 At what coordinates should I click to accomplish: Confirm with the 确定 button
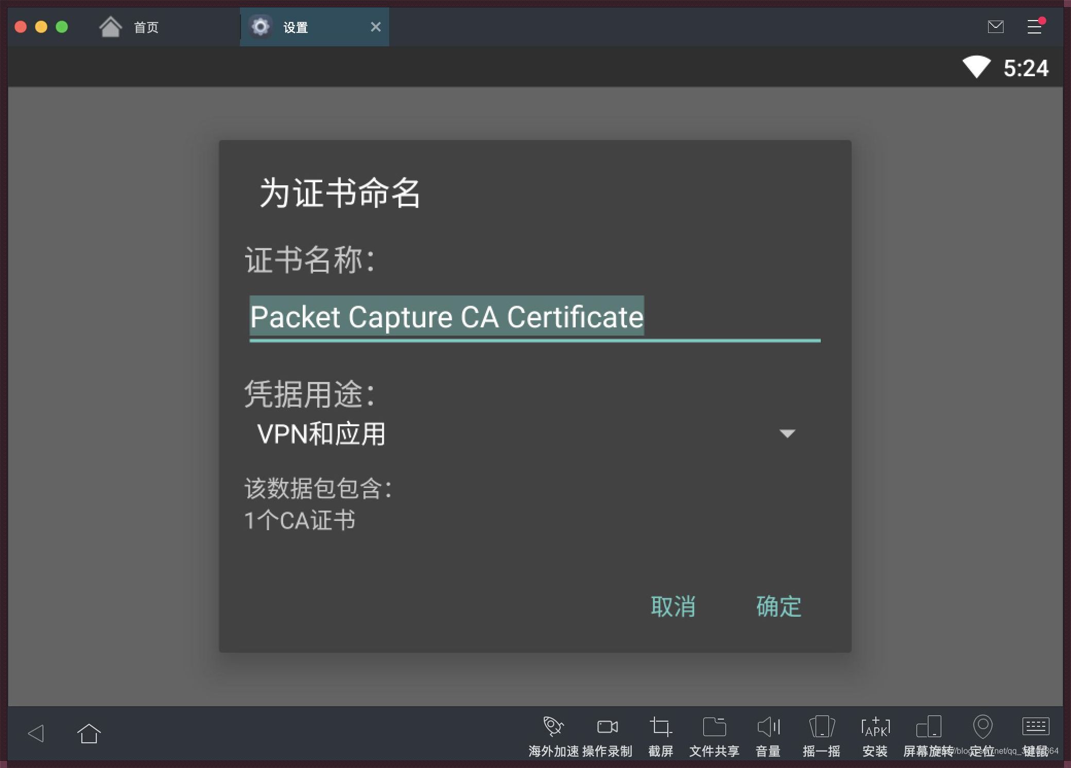pos(779,606)
